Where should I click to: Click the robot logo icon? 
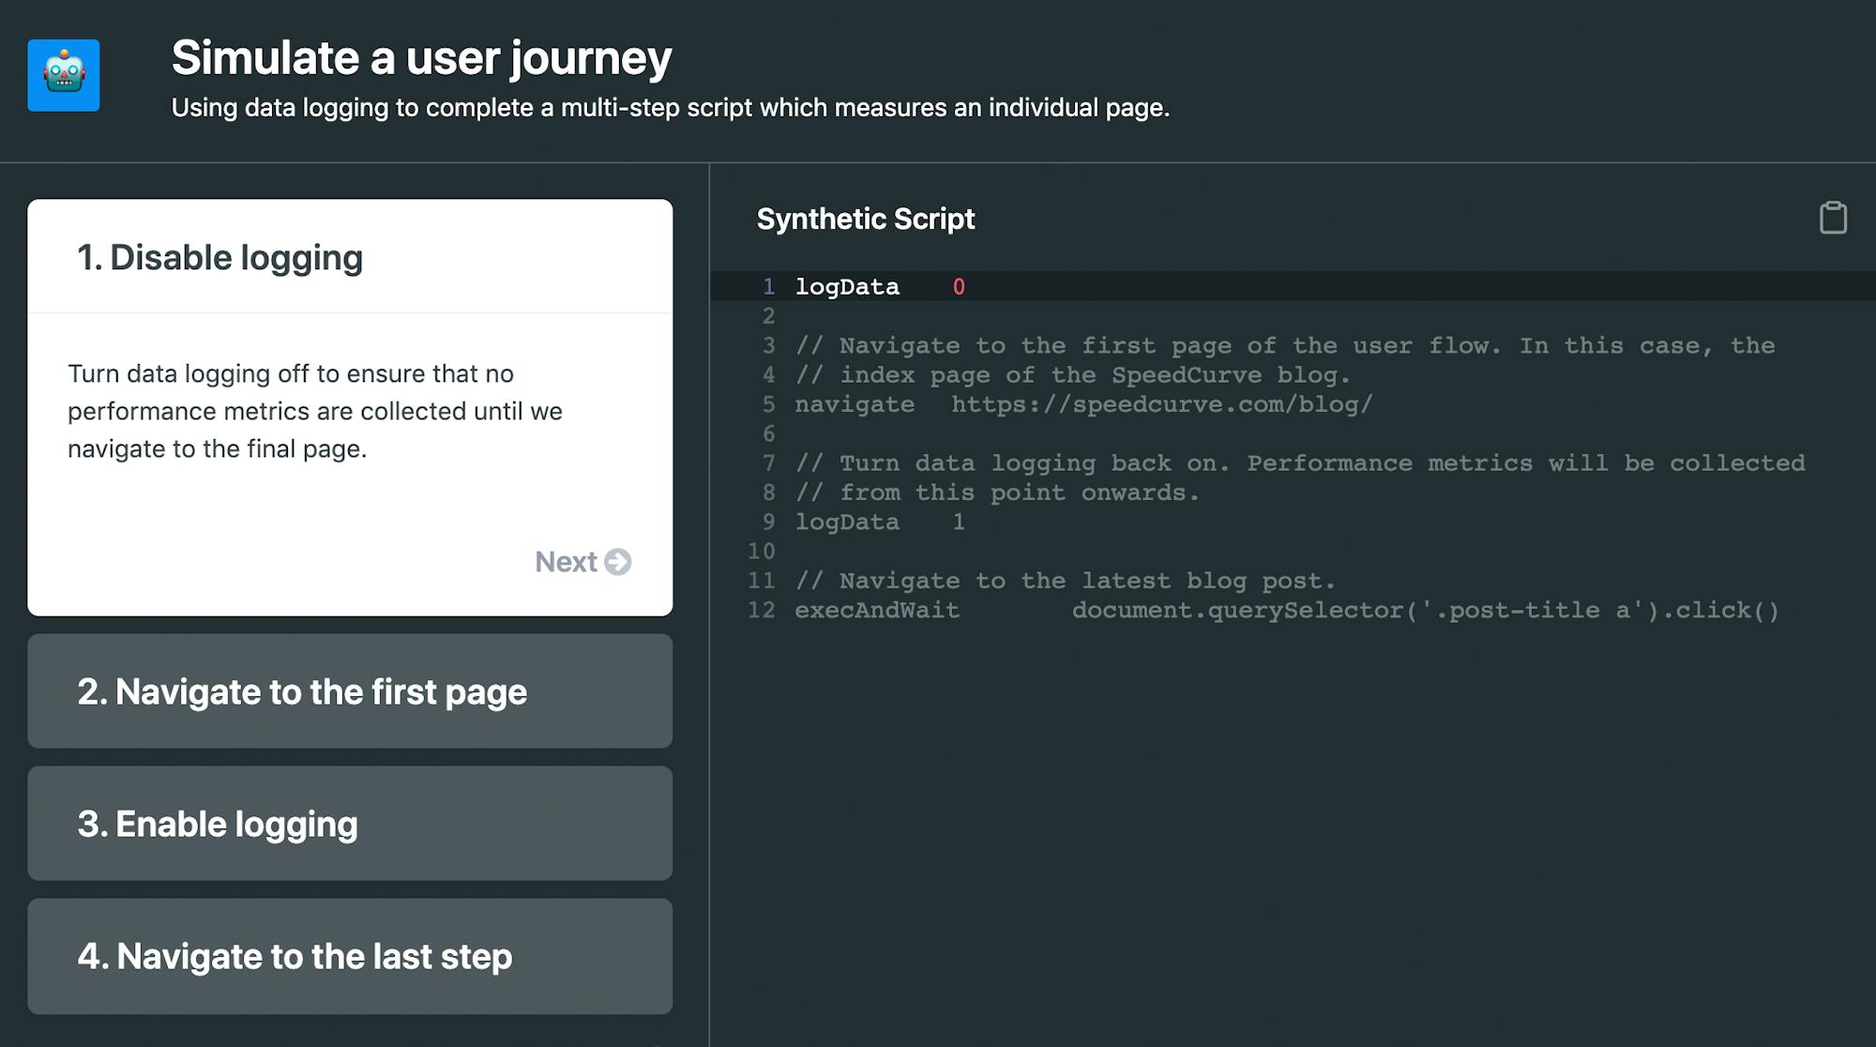[x=64, y=75]
